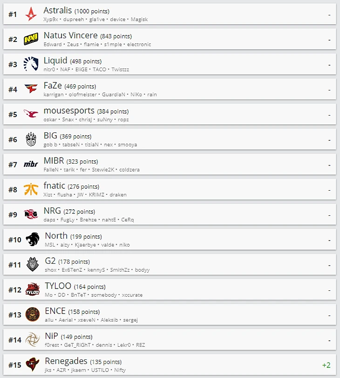Click player s1mple in Natus Vincere

(x=113, y=44)
